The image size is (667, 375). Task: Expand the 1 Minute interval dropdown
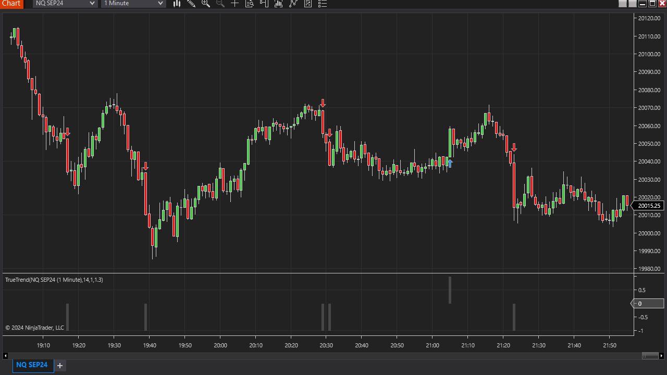133,4
